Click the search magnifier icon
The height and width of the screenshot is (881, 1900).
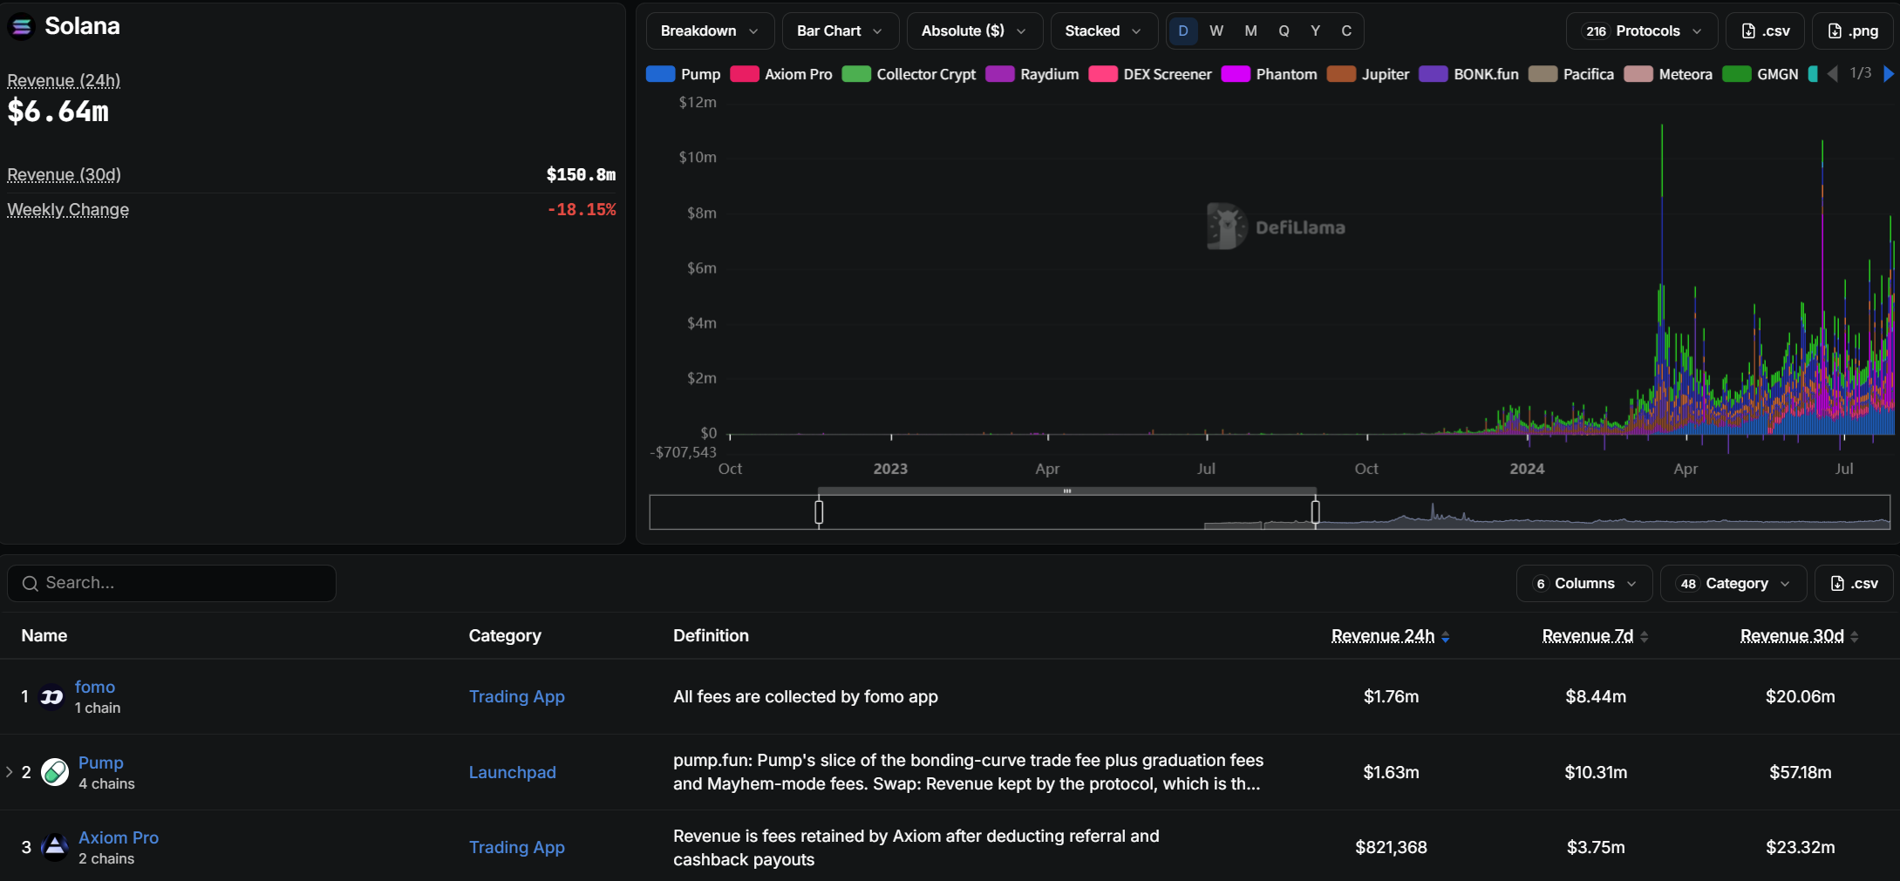tap(30, 583)
